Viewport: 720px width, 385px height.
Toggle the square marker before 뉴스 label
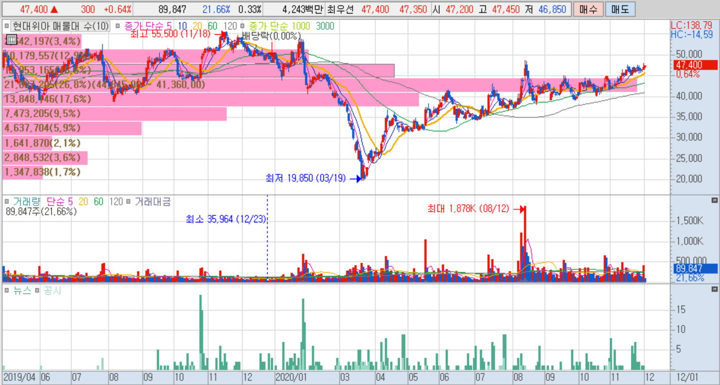click(7, 290)
